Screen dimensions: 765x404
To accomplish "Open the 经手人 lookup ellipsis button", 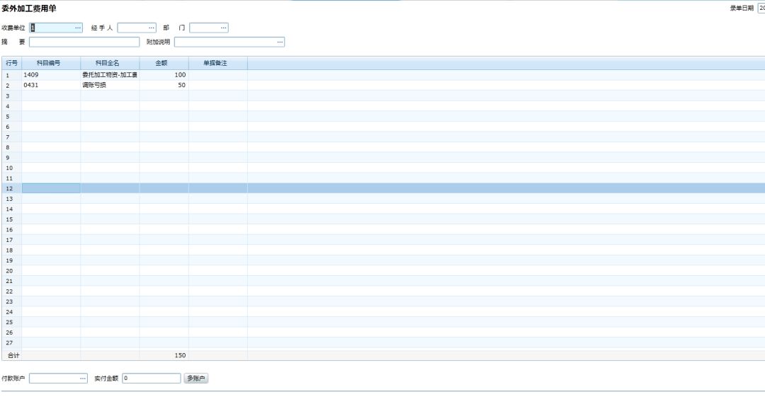I will click(x=152, y=28).
